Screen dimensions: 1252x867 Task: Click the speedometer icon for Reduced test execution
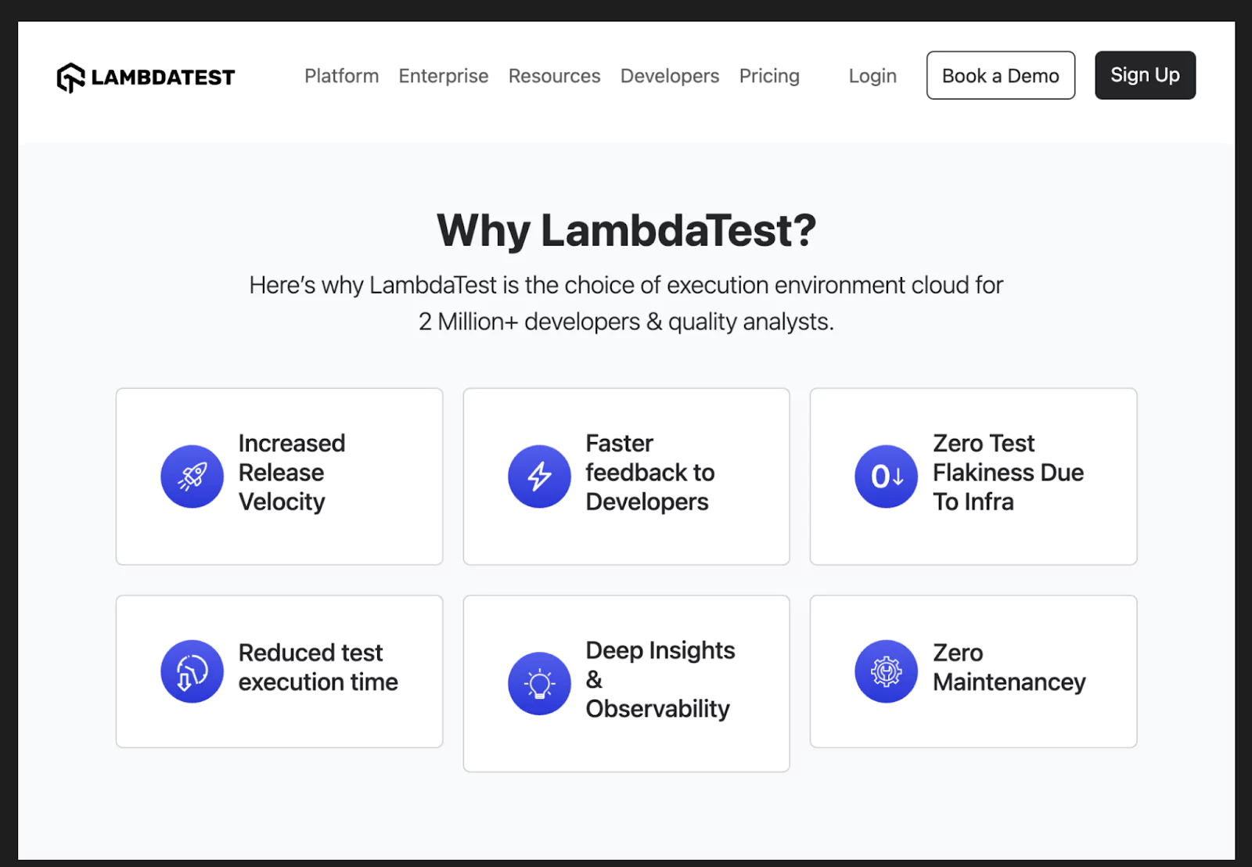pos(192,671)
